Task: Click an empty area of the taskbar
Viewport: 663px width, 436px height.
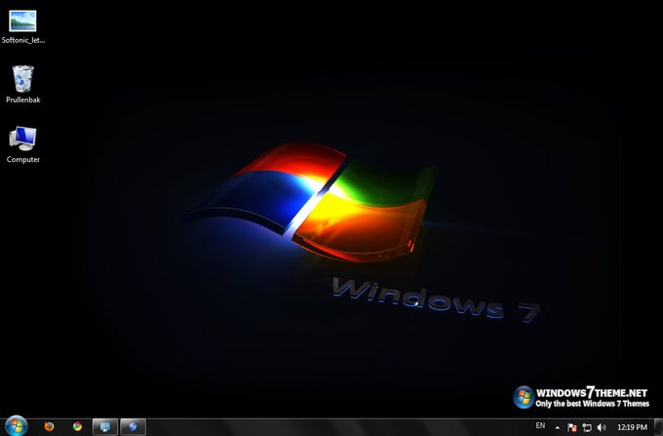Action: [338, 427]
